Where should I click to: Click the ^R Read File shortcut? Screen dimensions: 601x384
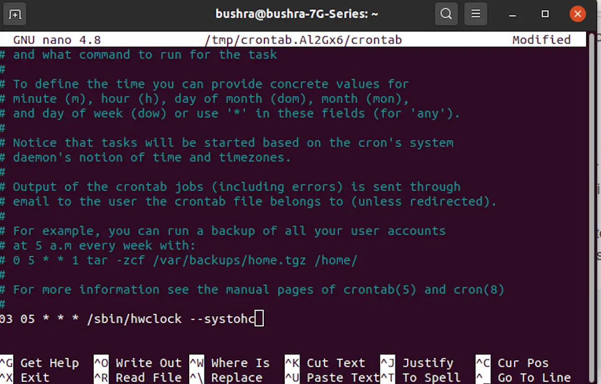coord(138,378)
